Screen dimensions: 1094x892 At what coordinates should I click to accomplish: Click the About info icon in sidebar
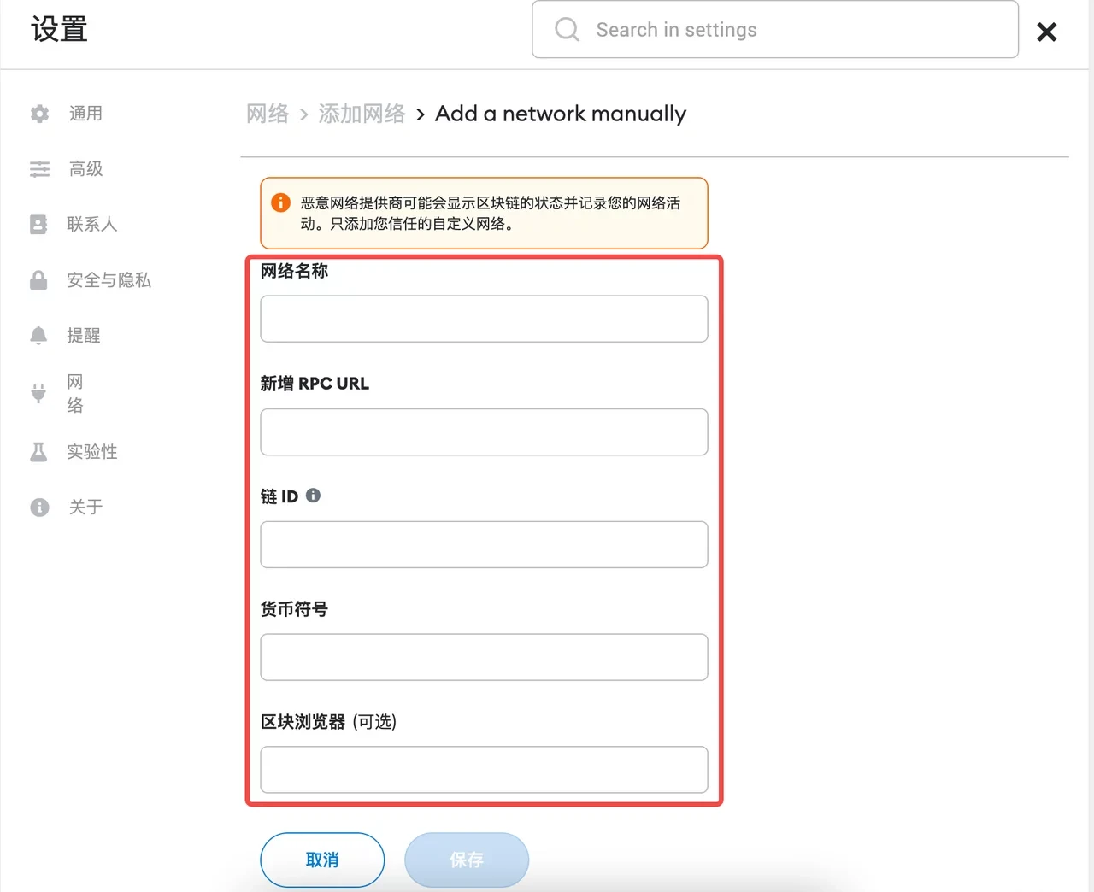pyautogui.click(x=39, y=508)
